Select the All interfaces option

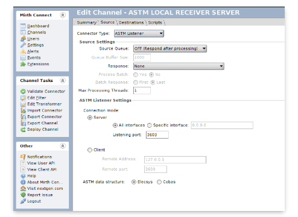(x=115, y=125)
